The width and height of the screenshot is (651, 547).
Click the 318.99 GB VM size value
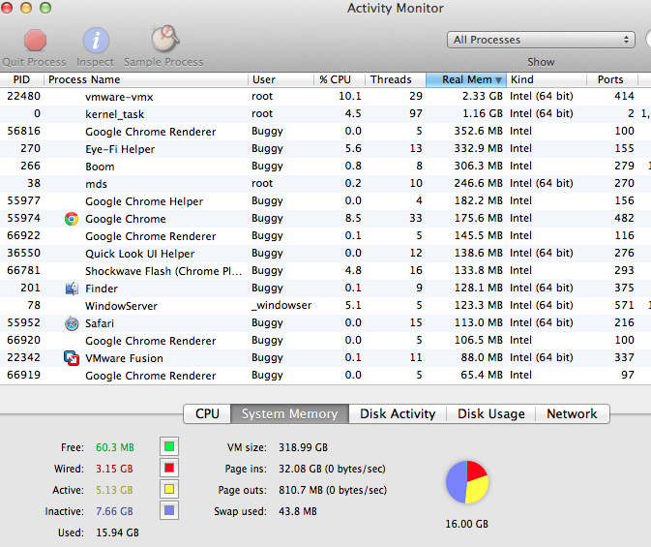point(304,447)
